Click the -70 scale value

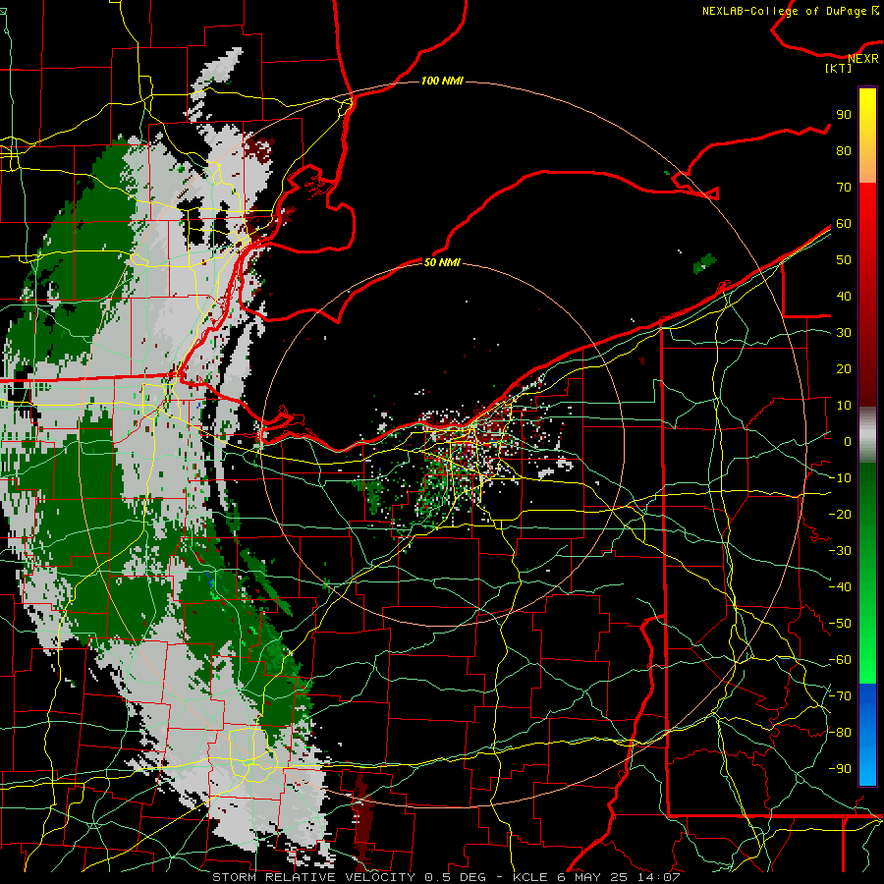(840, 696)
